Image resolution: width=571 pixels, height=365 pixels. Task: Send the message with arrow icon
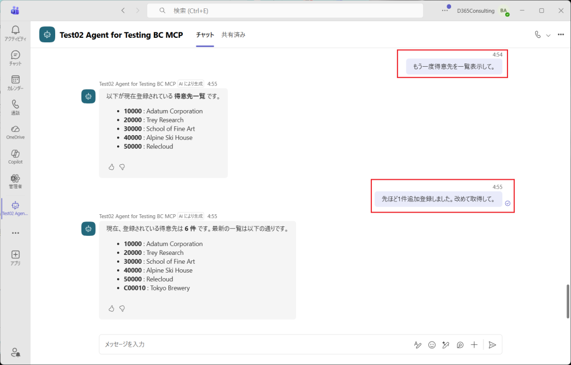[x=492, y=345]
